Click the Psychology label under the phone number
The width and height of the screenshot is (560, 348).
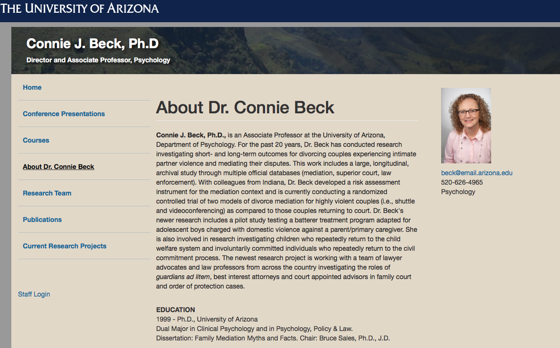coord(458,192)
